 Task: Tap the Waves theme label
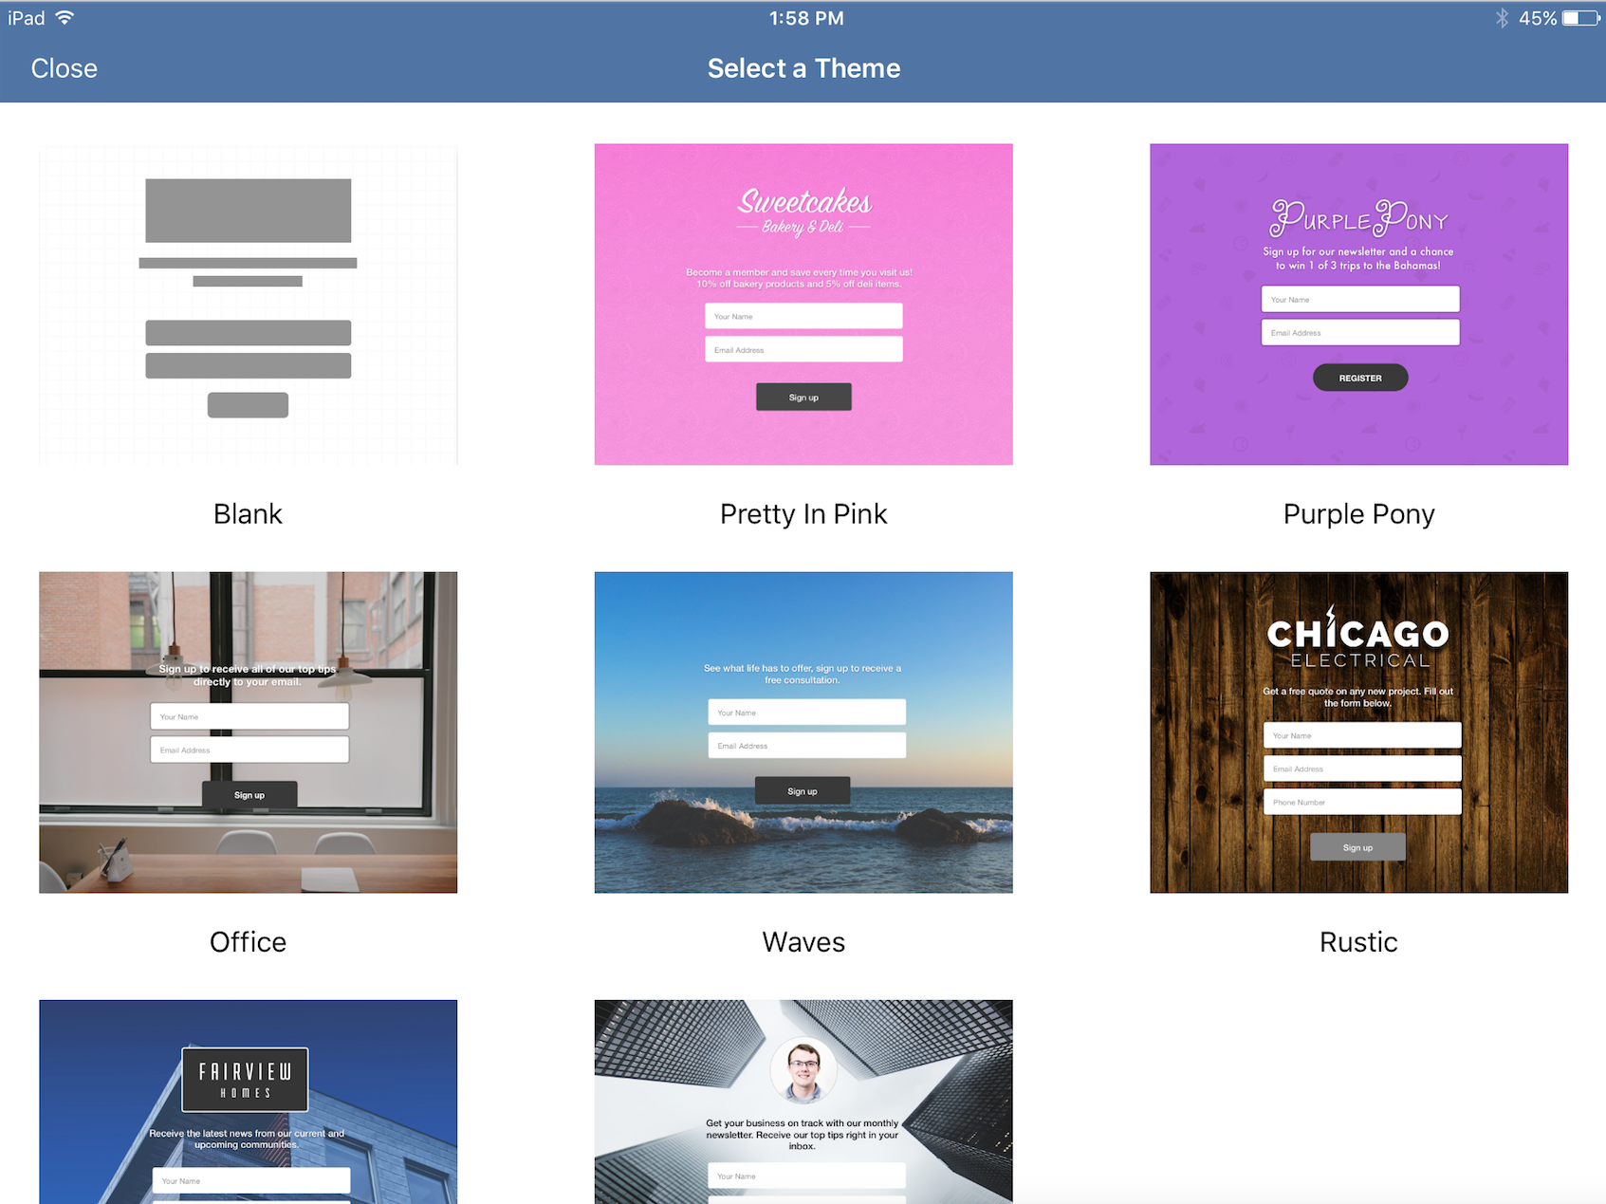click(803, 942)
